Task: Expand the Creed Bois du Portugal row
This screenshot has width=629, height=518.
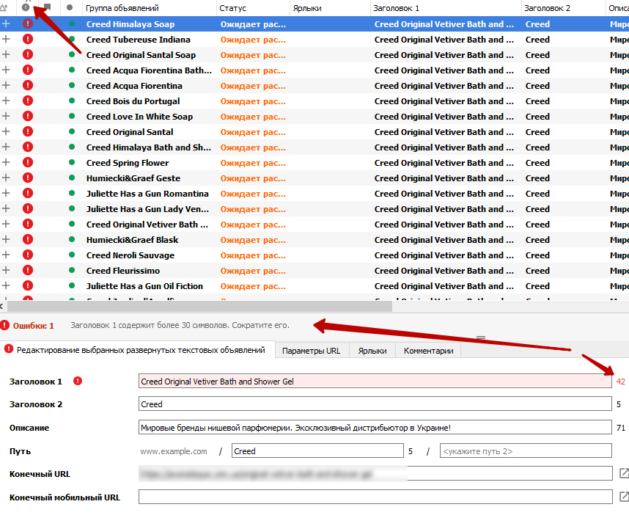Action: (6, 101)
